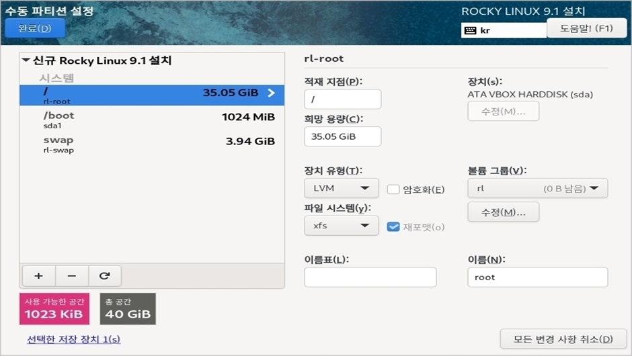
Task: Click the 사용 가능한 공간 1023 KiB box
Action: click(54, 309)
